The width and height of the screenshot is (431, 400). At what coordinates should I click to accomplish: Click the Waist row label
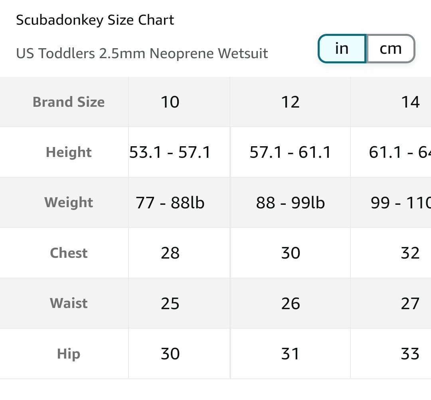69,303
